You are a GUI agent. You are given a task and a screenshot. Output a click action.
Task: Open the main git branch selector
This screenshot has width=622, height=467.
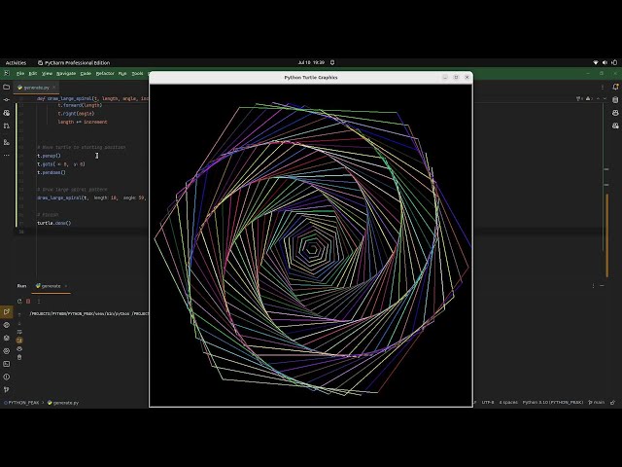click(x=597, y=402)
